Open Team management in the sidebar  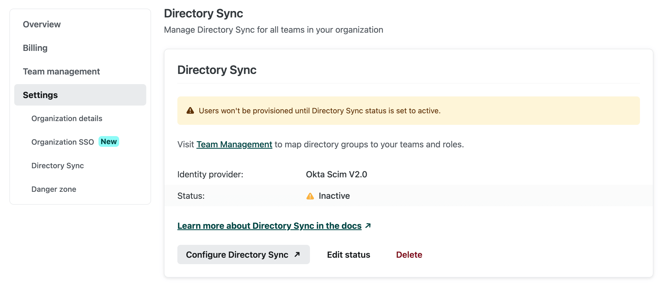pos(61,72)
